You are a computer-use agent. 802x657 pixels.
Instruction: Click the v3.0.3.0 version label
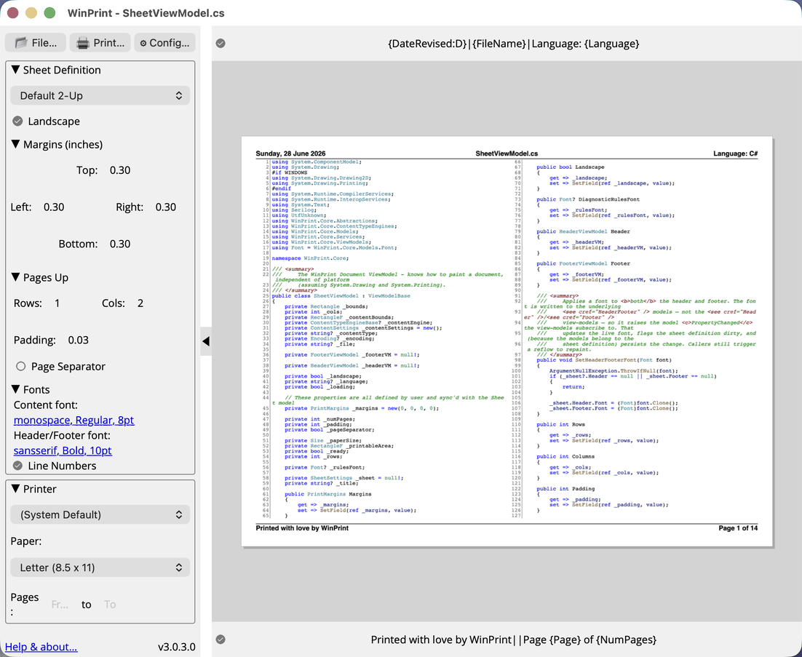tap(176, 647)
